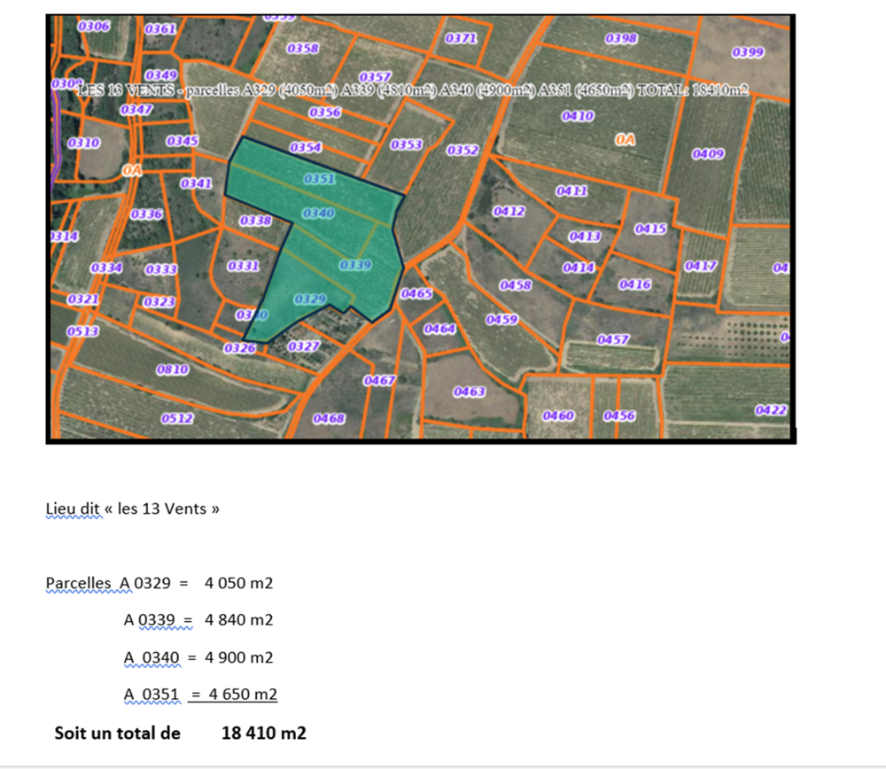
Task: Click map parcel label 0356
Action: 325,113
